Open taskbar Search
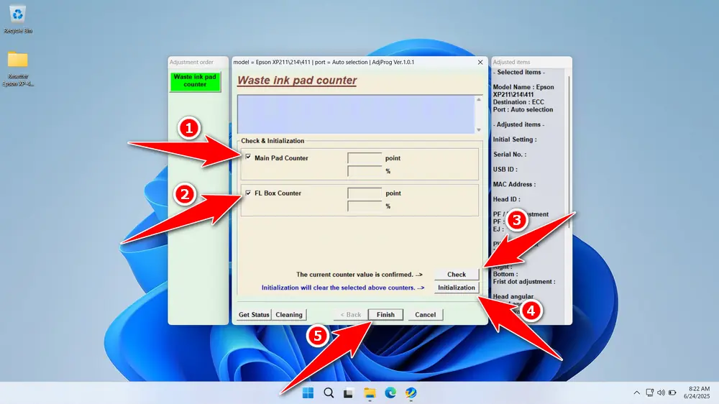This screenshot has height=404, width=719. [329, 393]
